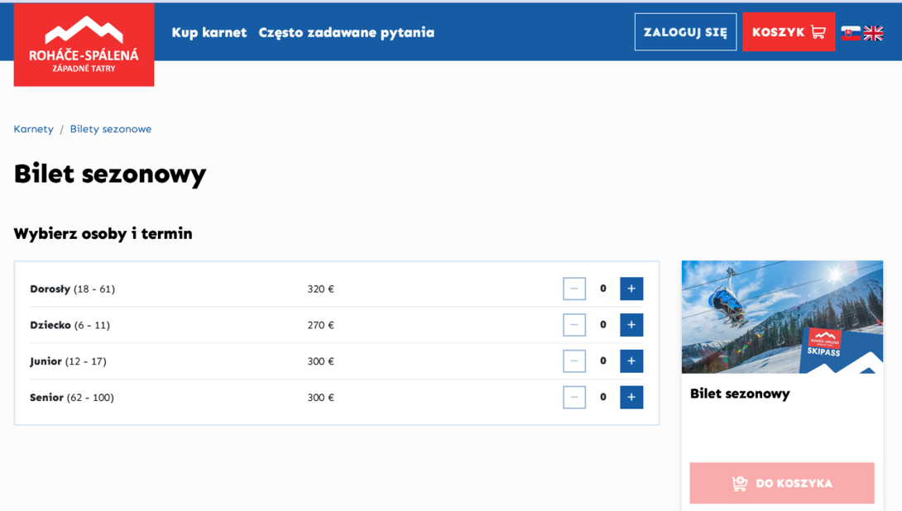902x511 pixels.
Task: Click the Roháče-Spálená logo
Action: 84,45
